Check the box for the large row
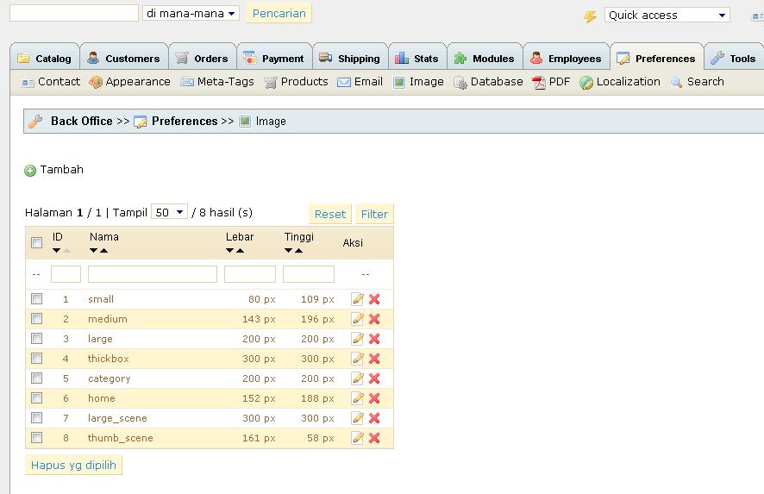Image resolution: width=764 pixels, height=494 pixels. pos(36,338)
